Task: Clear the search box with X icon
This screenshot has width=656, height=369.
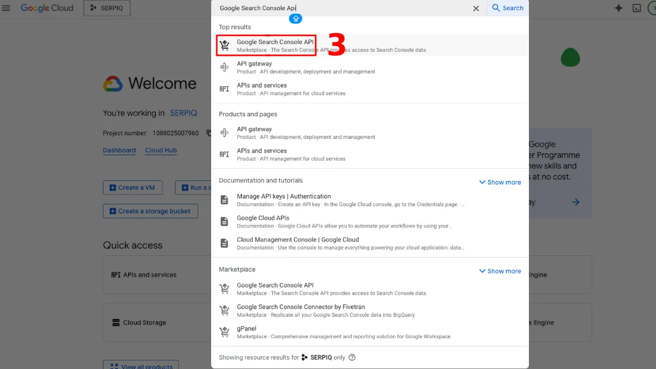Action: [x=476, y=8]
